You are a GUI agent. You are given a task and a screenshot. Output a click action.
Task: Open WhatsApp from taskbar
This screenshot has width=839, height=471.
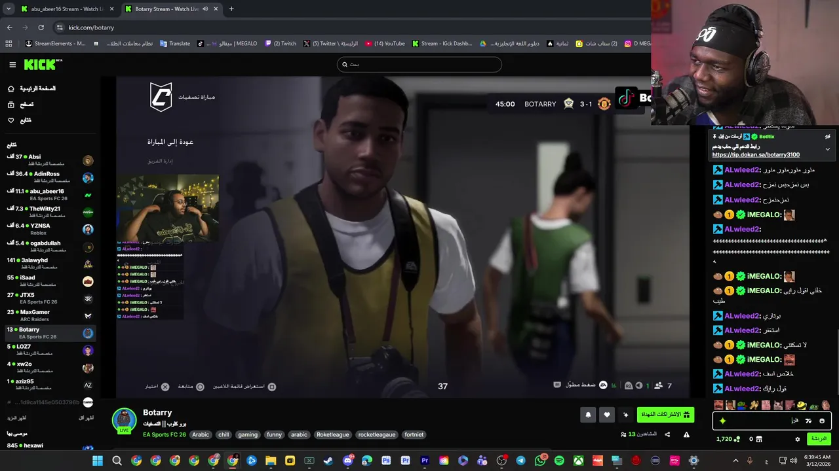click(540, 461)
